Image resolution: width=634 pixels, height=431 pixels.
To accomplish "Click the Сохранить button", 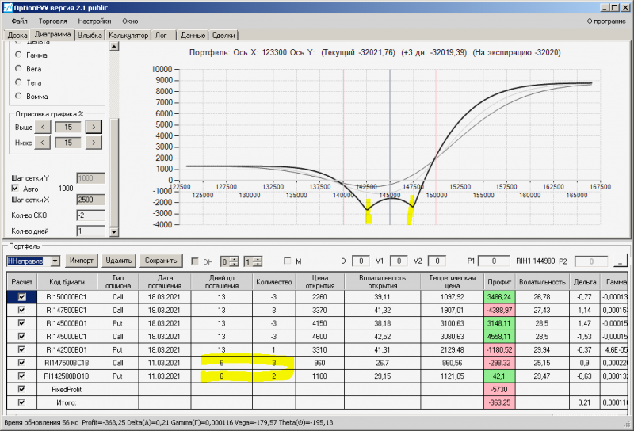I will [161, 261].
